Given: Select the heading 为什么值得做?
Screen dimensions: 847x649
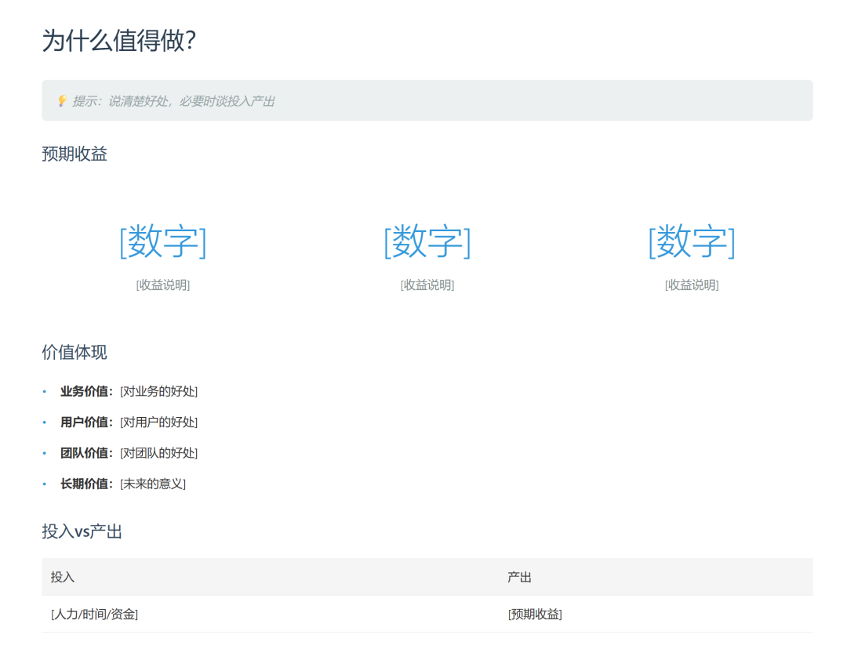Looking at the screenshot, I should 119,41.
